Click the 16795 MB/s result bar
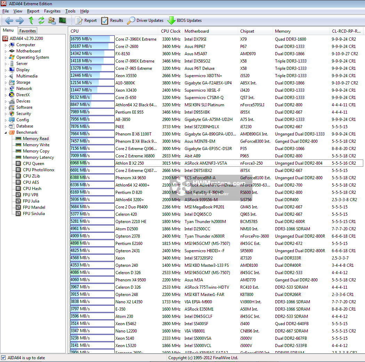Screen dimensions: 365x362 92,39
